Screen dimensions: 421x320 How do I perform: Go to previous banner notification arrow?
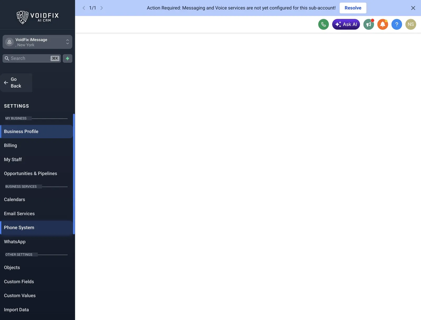click(x=84, y=8)
